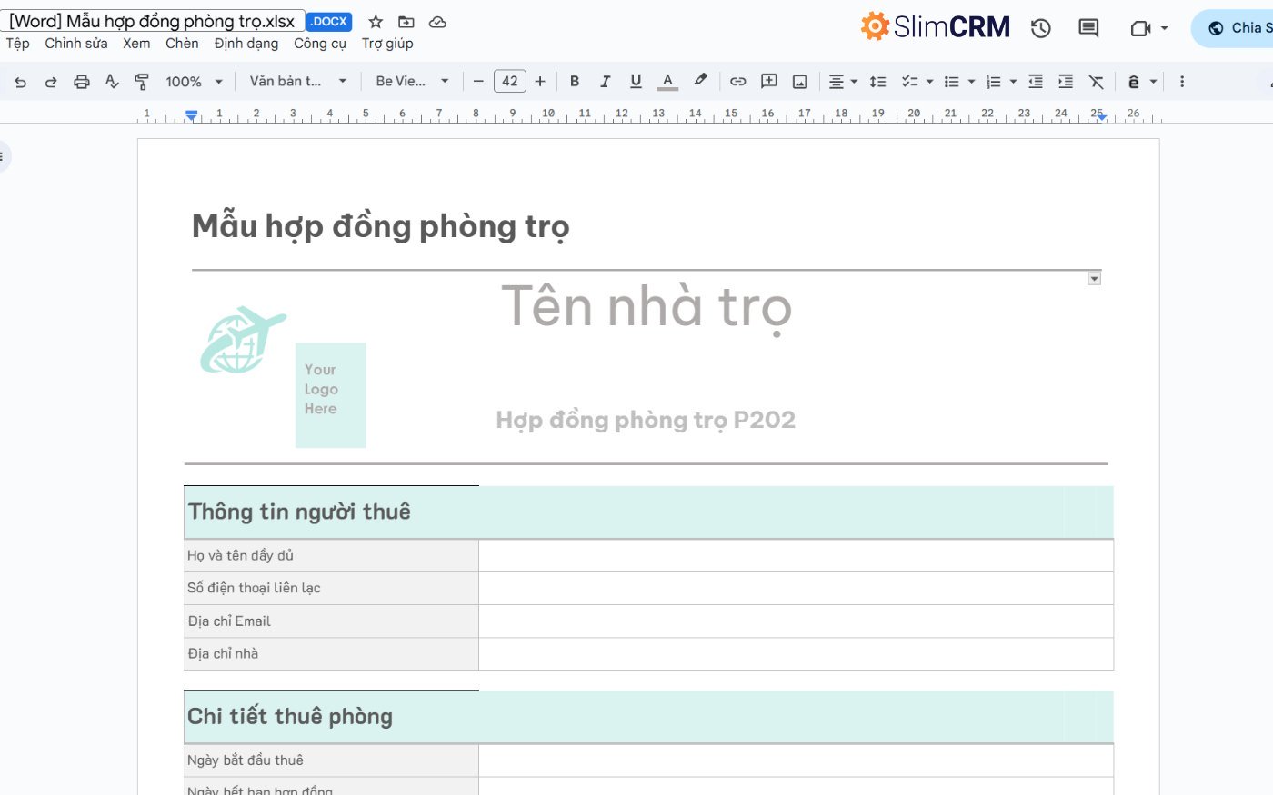The height and width of the screenshot is (795, 1273).
Task: Apply italic formatting
Action: click(x=605, y=81)
